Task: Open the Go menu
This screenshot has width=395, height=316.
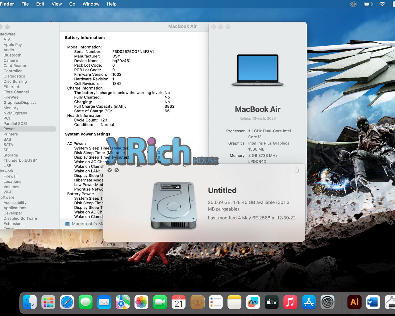Action: (x=72, y=4)
